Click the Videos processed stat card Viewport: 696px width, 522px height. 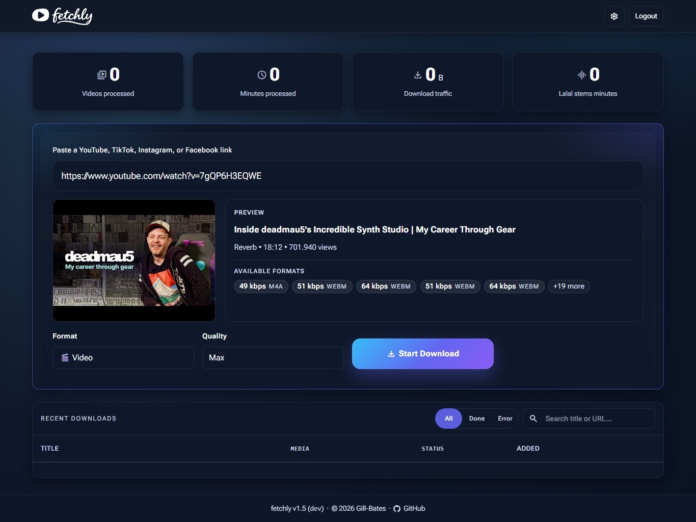tap(108, 82)
